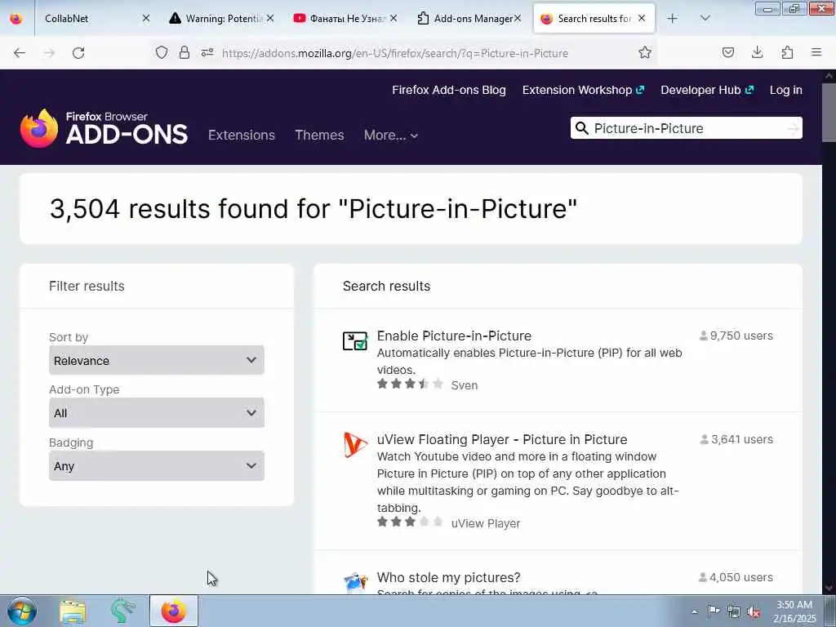Click the network icon in system tray
Viewport: 836px width, 627px height.
(734, 612)
